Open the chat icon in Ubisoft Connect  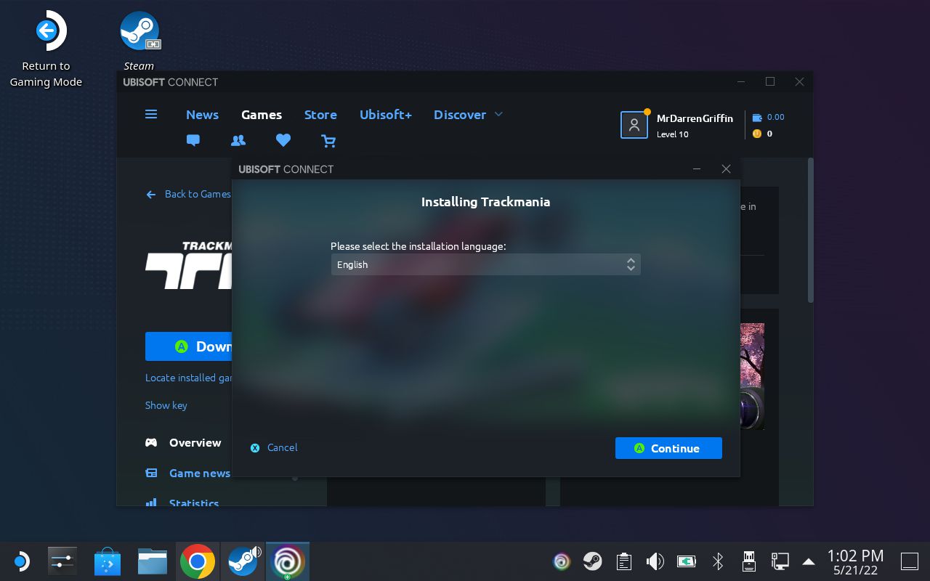[x=193, y=140]
